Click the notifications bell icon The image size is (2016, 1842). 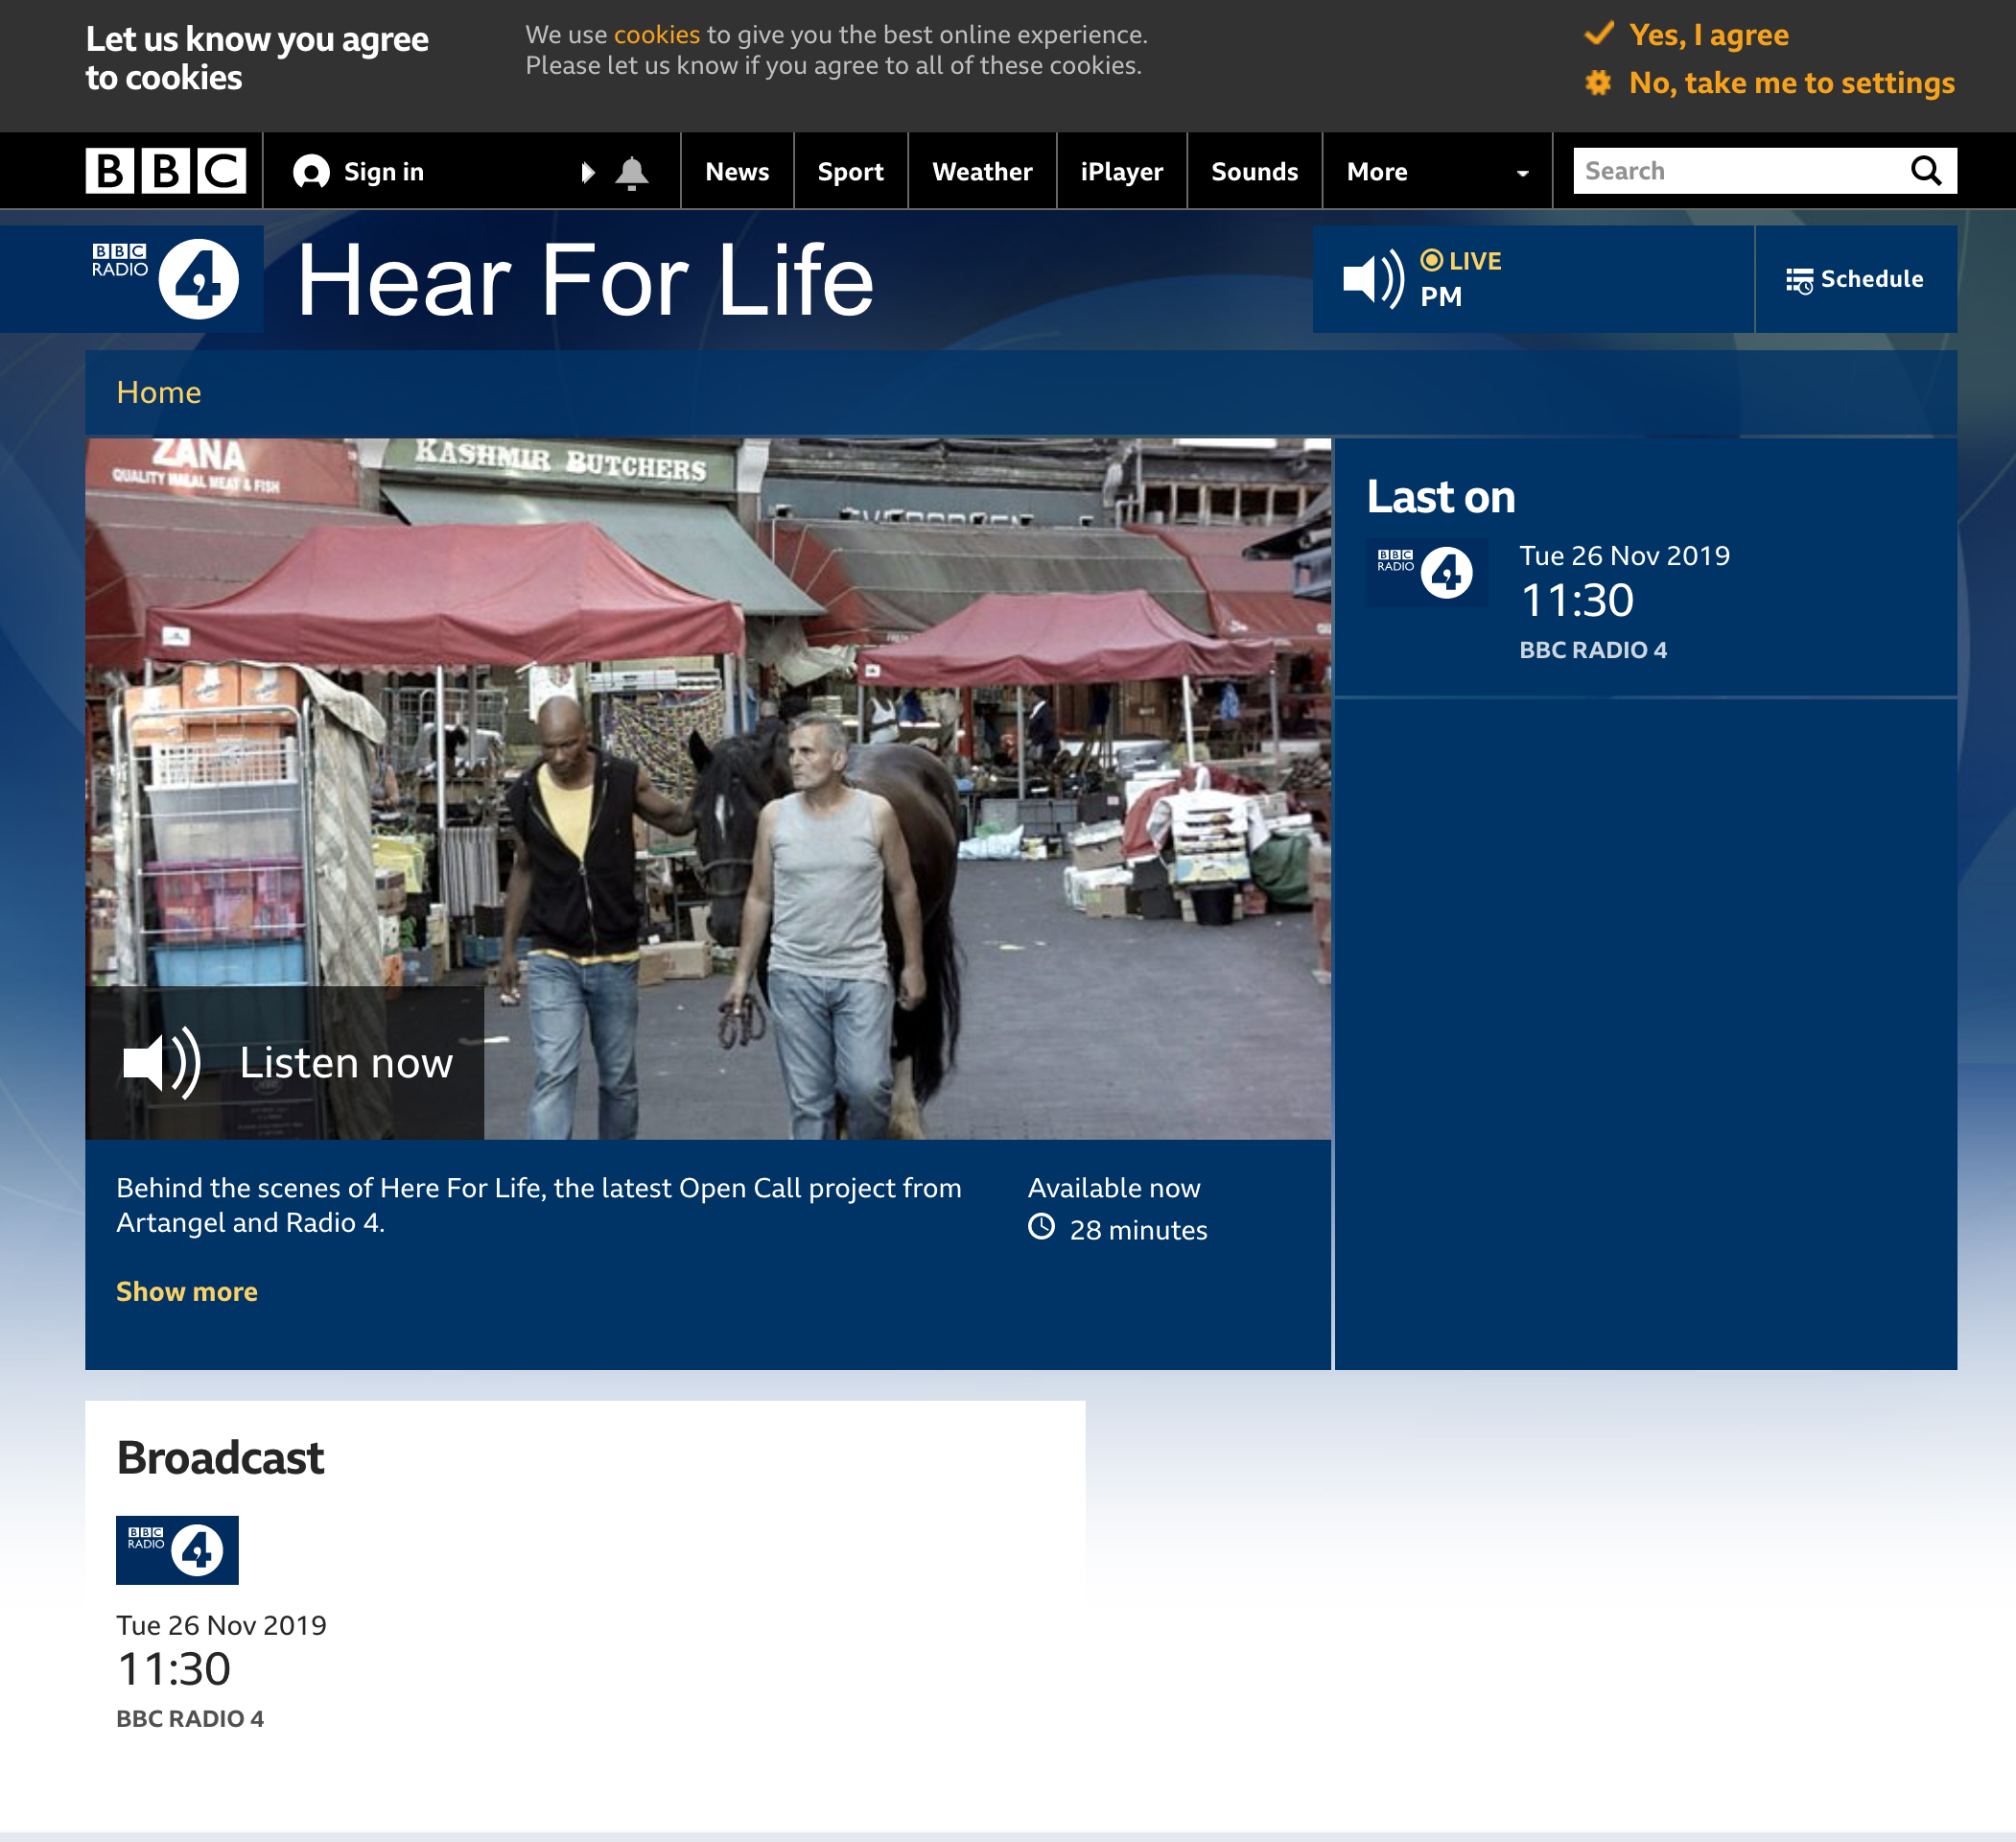pyautogui.click(x=631, y=173)
